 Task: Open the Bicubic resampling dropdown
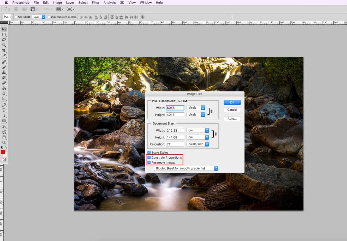[186, 168]
